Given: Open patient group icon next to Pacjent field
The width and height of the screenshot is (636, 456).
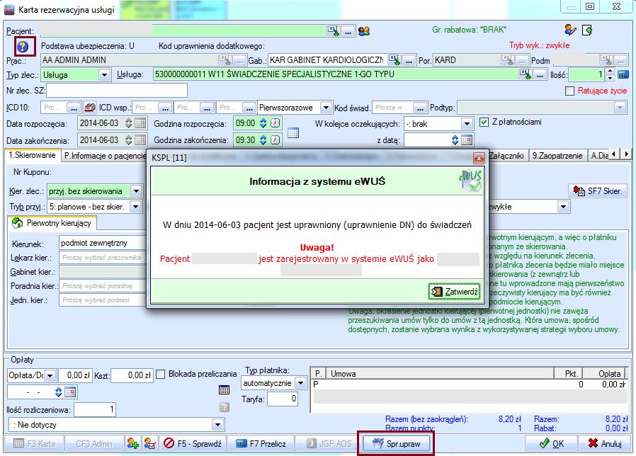Looking at the screenshot, I should tap(364, 31).
